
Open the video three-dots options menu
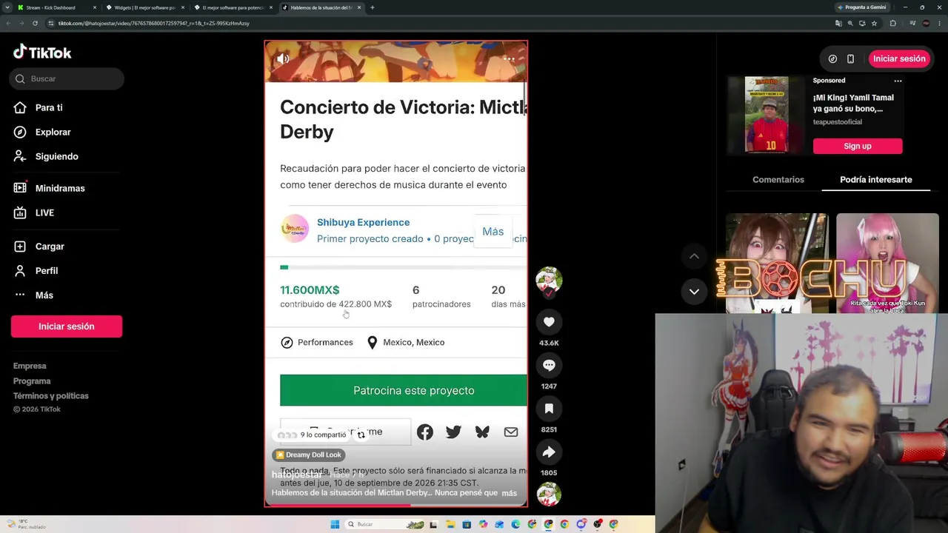pos(509,58)
